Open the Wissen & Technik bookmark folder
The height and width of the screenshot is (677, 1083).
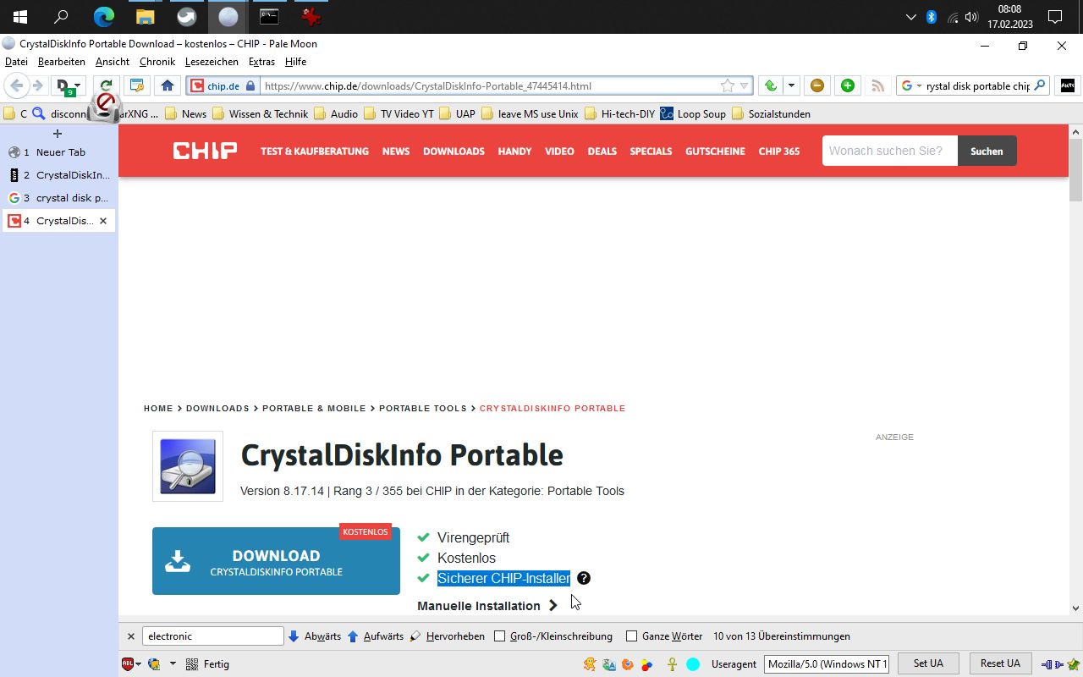click(x=261, y=113)
